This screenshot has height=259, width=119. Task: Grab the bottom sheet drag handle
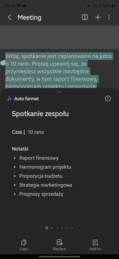[60, 92]
